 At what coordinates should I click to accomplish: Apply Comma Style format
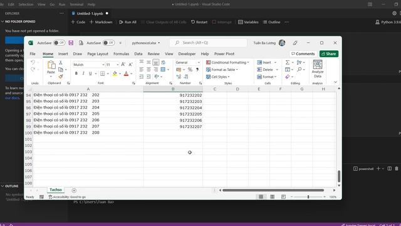197,70
